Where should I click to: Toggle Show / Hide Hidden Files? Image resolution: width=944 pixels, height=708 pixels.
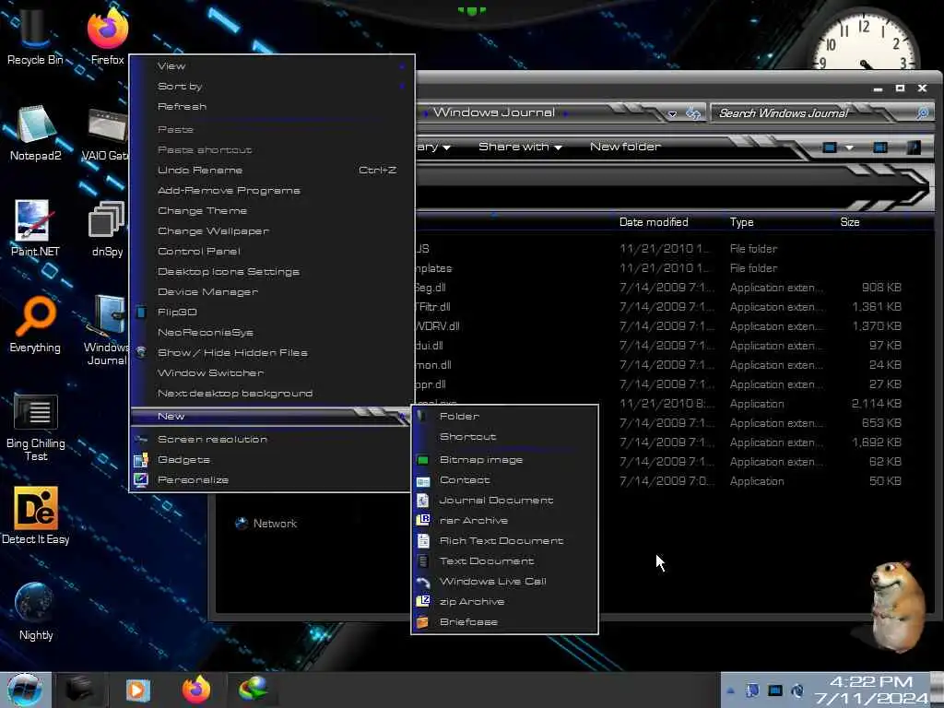(x=272, y=353)
